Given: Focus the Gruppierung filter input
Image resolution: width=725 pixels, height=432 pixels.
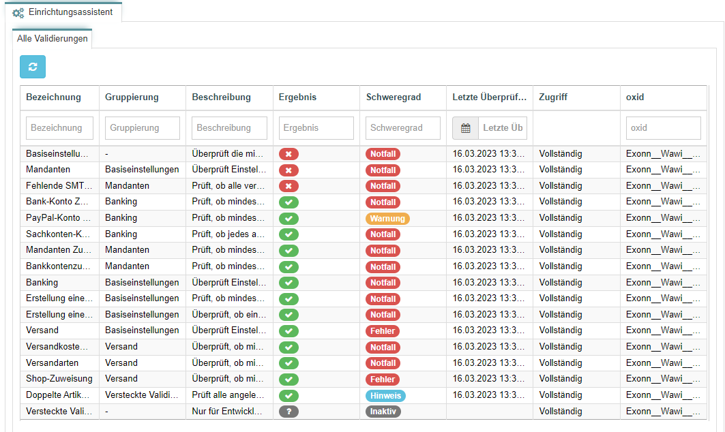Looking at the screenshot, I should point(143,128).
